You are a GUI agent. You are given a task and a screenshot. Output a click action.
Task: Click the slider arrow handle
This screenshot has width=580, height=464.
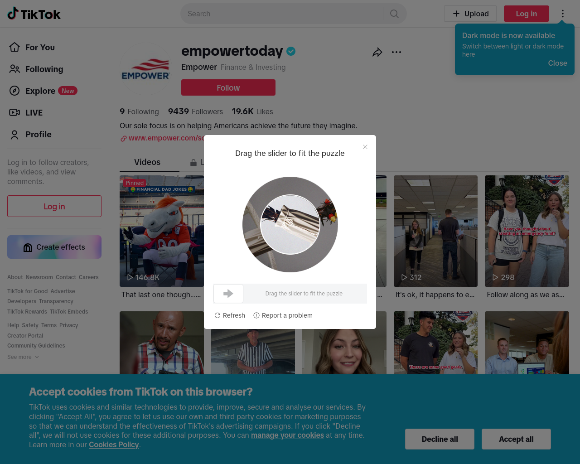228,294
